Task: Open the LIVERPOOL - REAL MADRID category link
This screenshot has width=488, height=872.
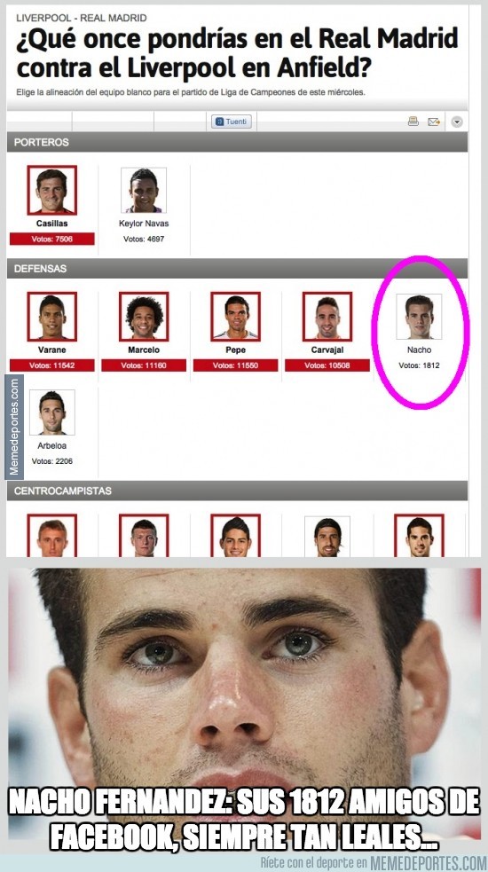Action: click(x=82, y=18)
